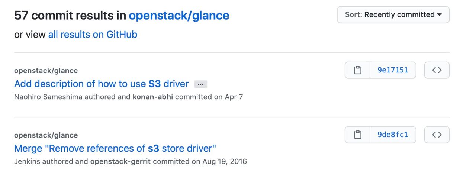
Task: View all results on GitHub
Action: (93, 35)
